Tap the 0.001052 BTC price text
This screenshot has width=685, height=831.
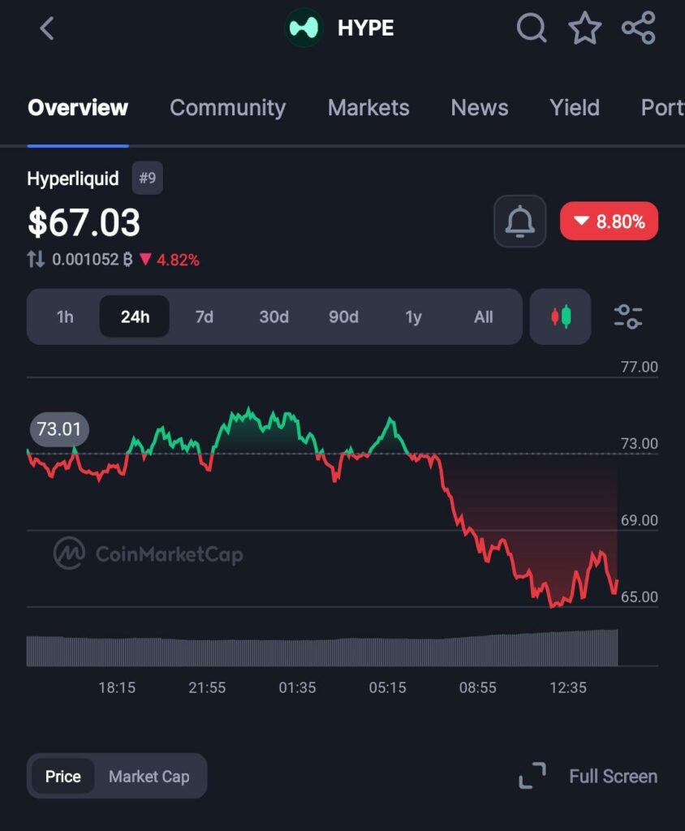[93, 259]
